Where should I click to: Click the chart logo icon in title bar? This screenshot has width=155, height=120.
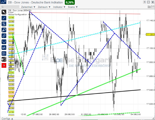[3, 2]
